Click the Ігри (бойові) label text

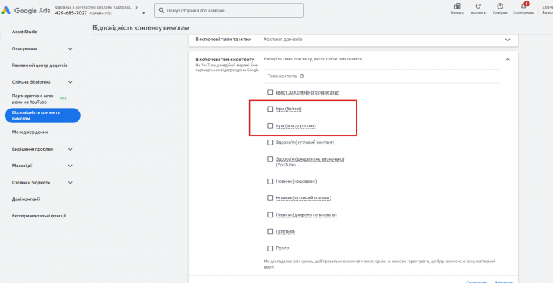point(289,109)
